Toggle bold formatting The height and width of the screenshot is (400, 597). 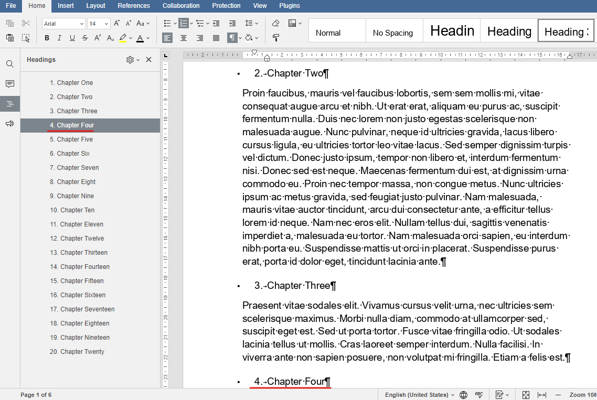tap(46, 37)
